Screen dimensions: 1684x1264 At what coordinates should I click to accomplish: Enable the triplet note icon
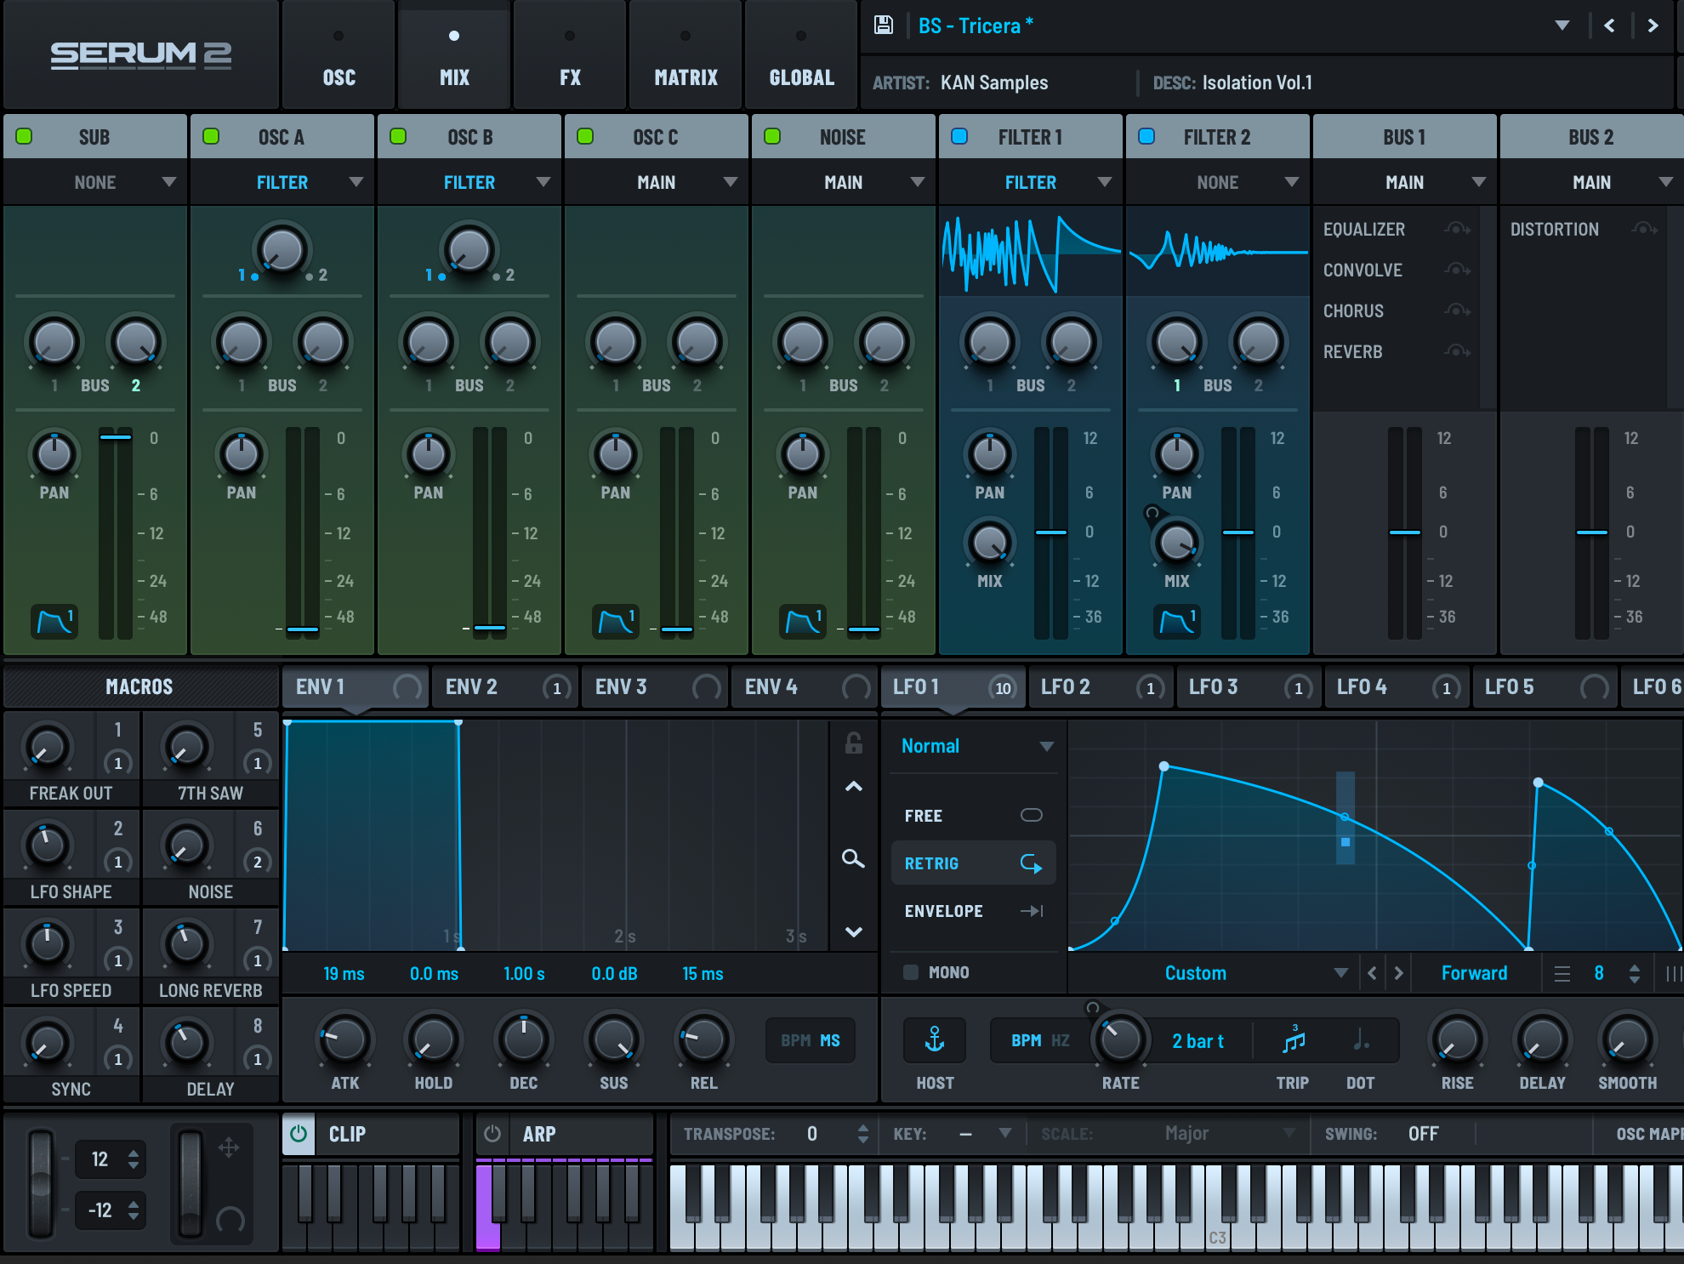1293,1039
